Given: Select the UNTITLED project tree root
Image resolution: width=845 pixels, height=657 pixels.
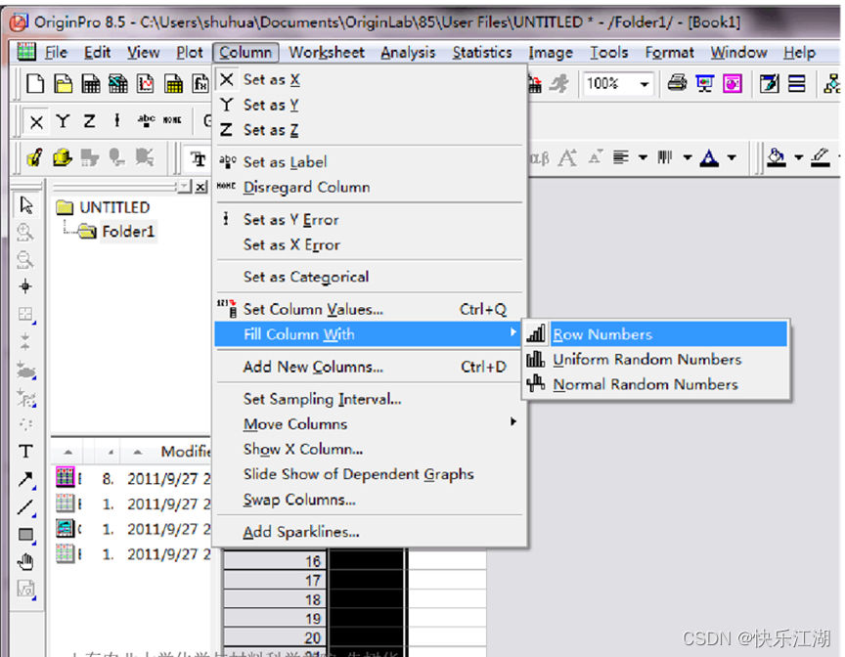Looking at the screenshot, I should [114, 207].
